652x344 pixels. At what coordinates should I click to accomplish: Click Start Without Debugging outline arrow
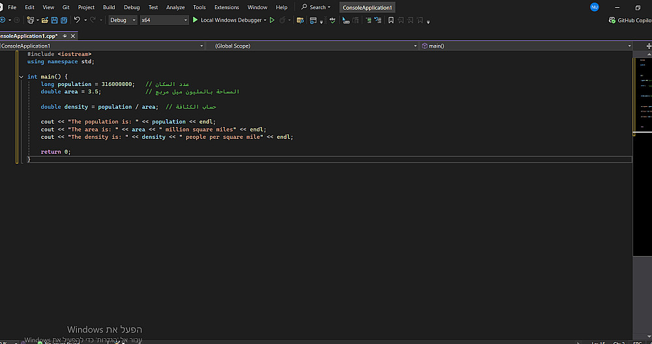click(273, 20)
